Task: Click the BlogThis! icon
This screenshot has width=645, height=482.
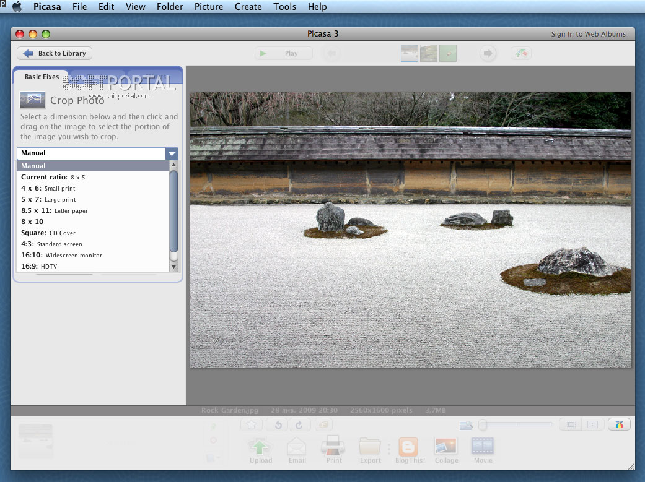Action: coord(408,447)
